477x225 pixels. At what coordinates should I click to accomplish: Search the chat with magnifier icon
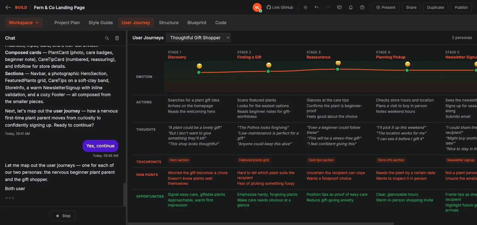(107, 38)
